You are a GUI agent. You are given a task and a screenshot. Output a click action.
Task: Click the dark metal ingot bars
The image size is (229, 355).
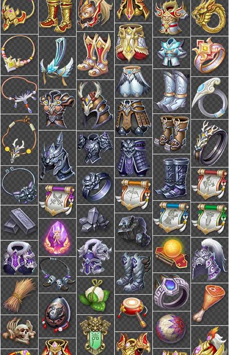tap(19, 222)
